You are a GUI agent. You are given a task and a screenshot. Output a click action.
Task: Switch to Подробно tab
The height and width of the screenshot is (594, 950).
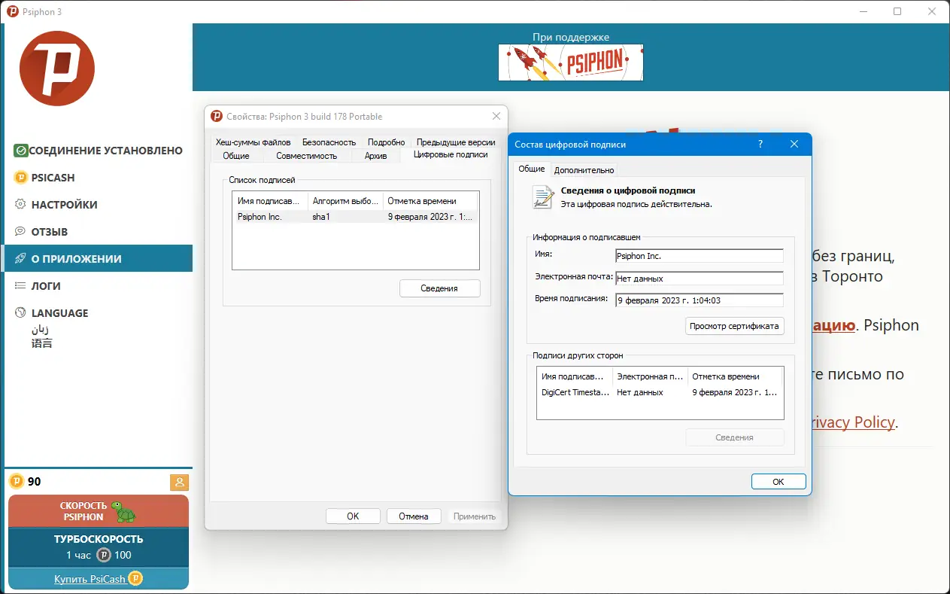click(x=386, y=142)
